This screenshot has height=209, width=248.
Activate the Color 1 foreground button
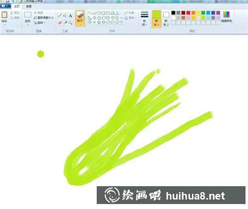pyautogui.click(x=156, y=19)
